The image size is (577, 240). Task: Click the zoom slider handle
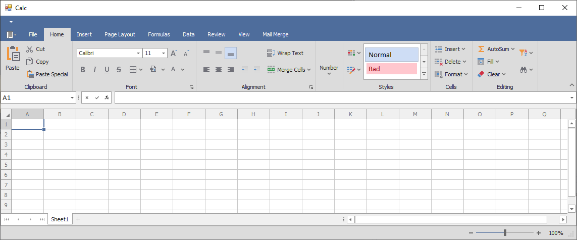(x=505, y=232)
